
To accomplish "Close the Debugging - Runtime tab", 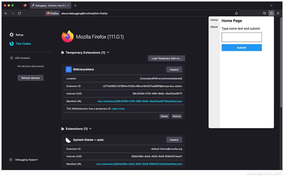I will [x=68, y=5].
